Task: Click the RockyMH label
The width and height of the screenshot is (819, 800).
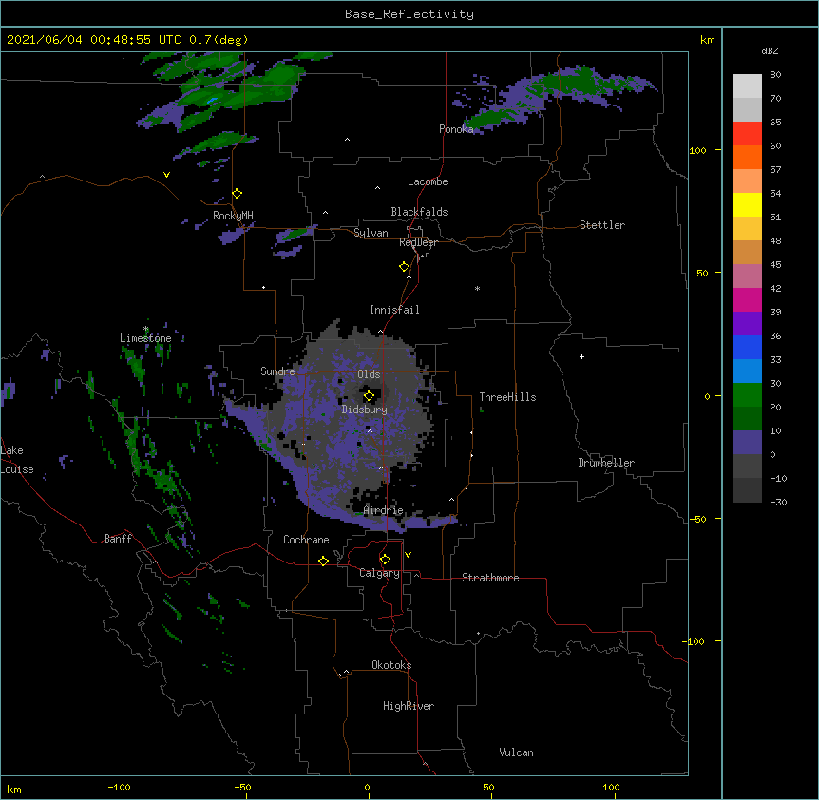Action: click(233, 216)
